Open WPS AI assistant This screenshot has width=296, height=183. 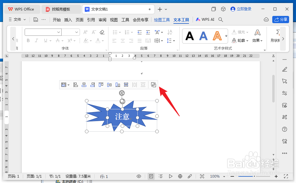click(205, 20)
